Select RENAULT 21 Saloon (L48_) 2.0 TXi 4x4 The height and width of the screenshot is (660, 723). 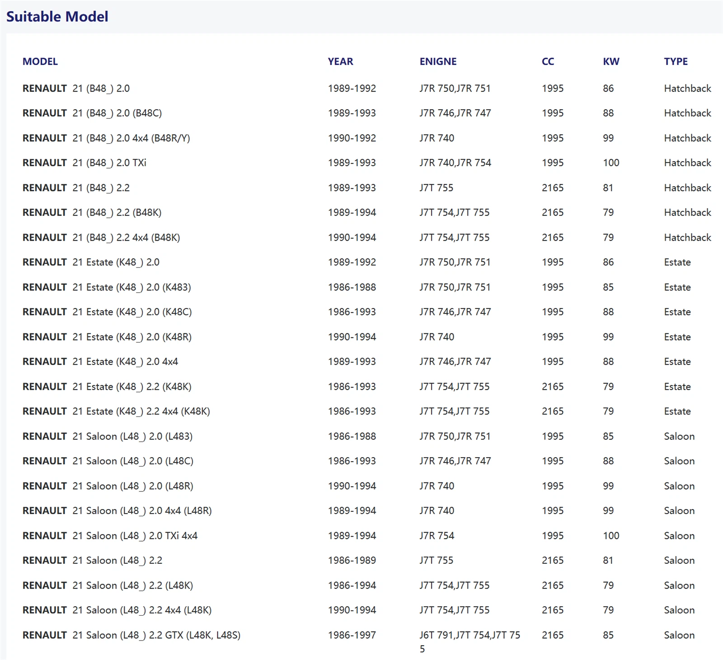[x=110, y=536]
